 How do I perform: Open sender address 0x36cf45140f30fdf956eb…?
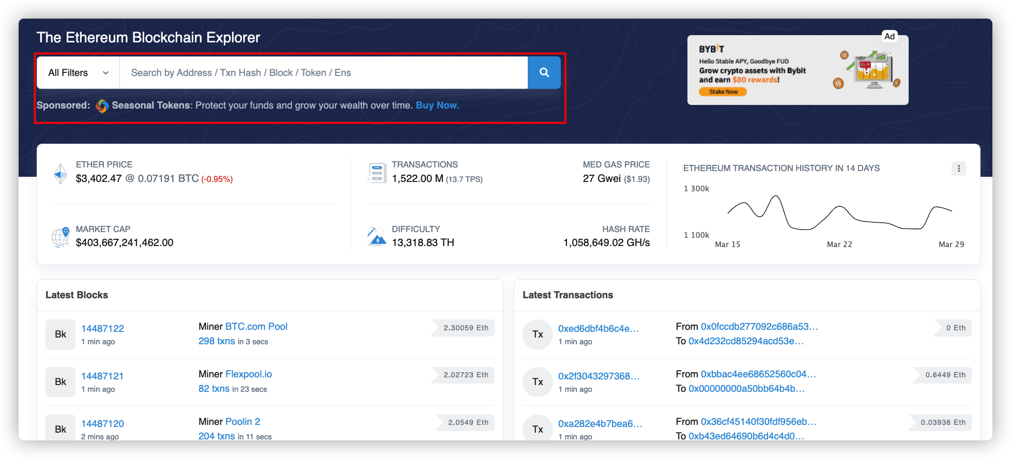tap(759, 421)
